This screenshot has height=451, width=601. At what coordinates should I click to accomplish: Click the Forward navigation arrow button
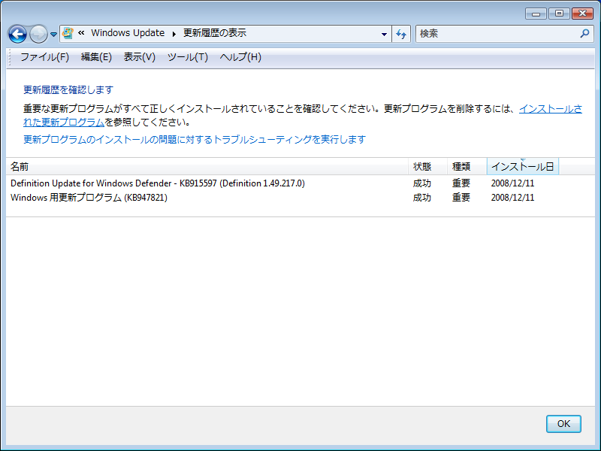pos(38,34)
